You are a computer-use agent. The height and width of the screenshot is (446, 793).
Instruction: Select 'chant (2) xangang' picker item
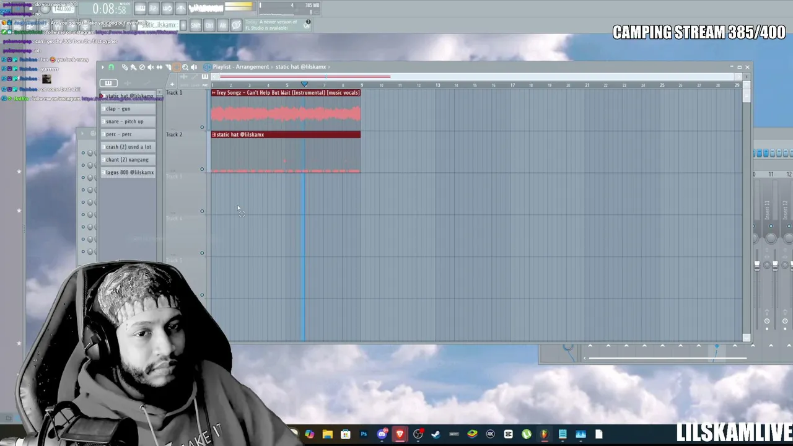128,160
